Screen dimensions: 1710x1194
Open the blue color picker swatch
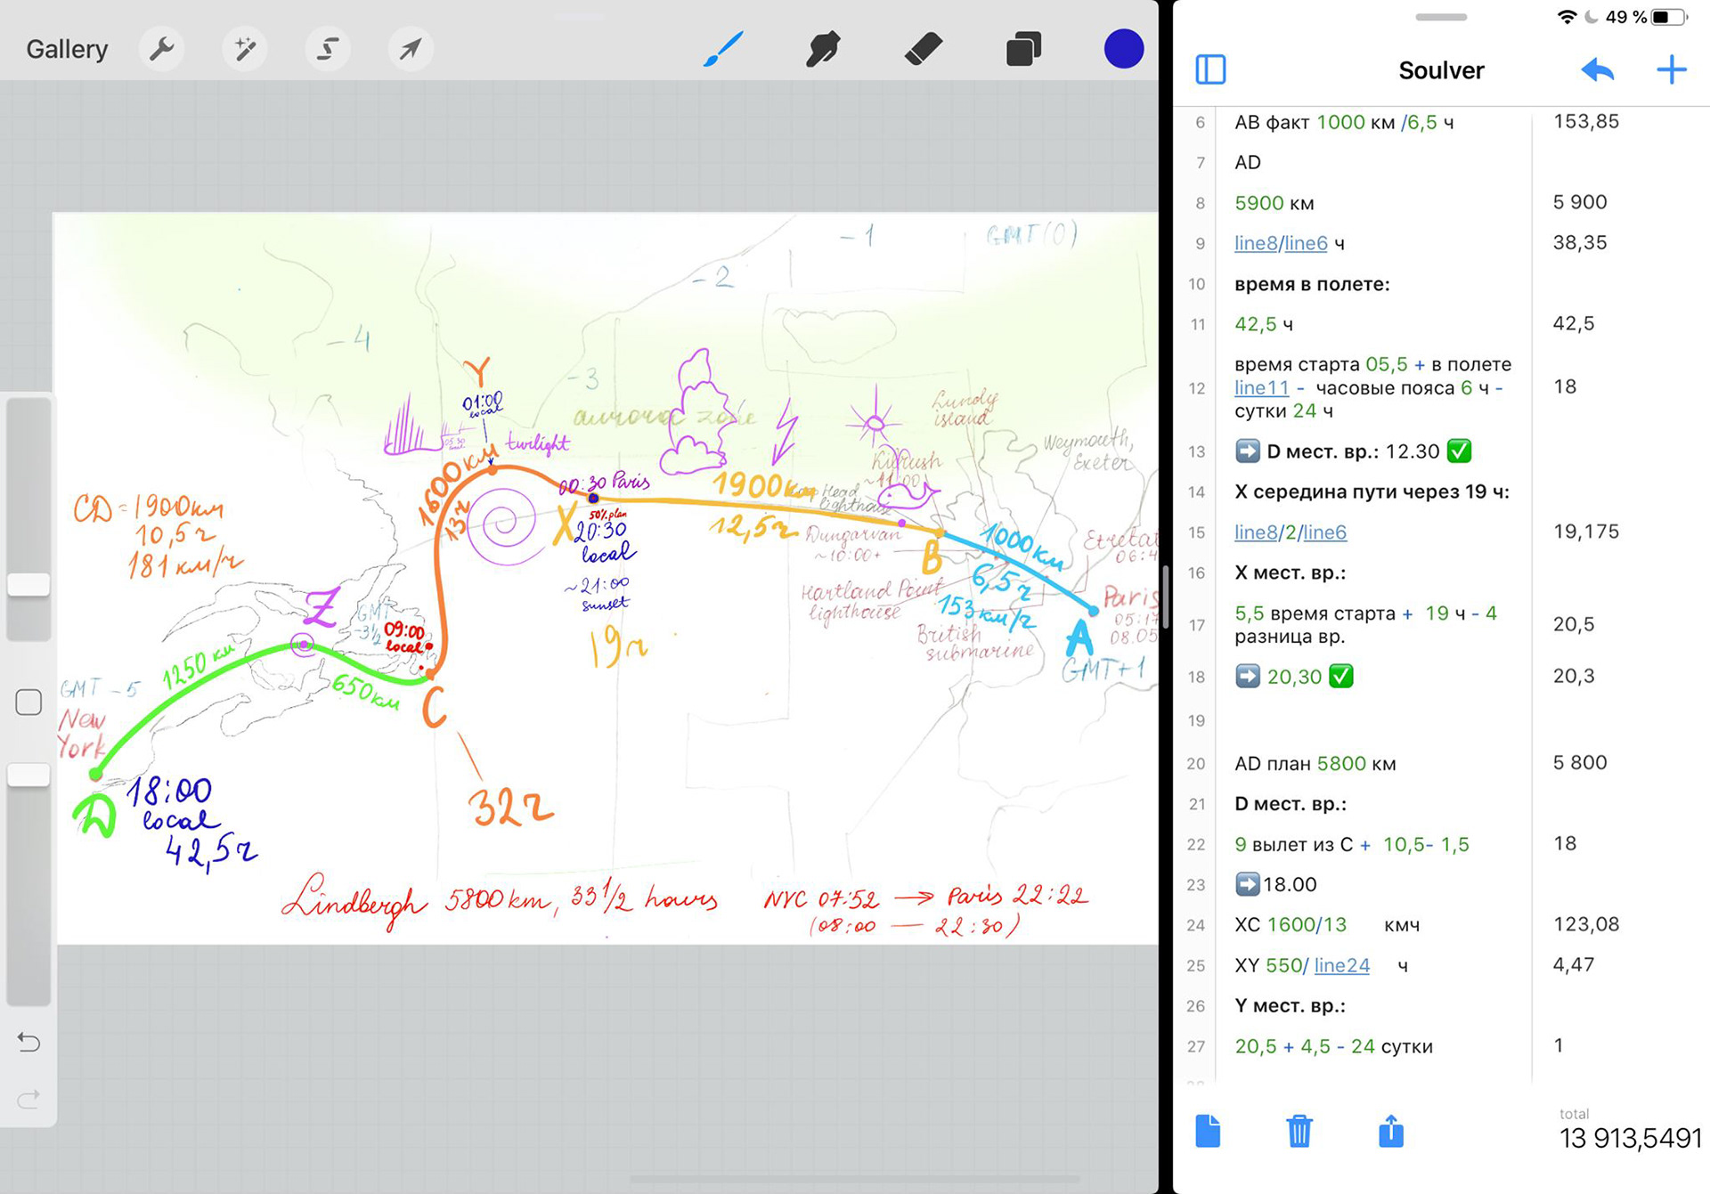coord(1123,49)
